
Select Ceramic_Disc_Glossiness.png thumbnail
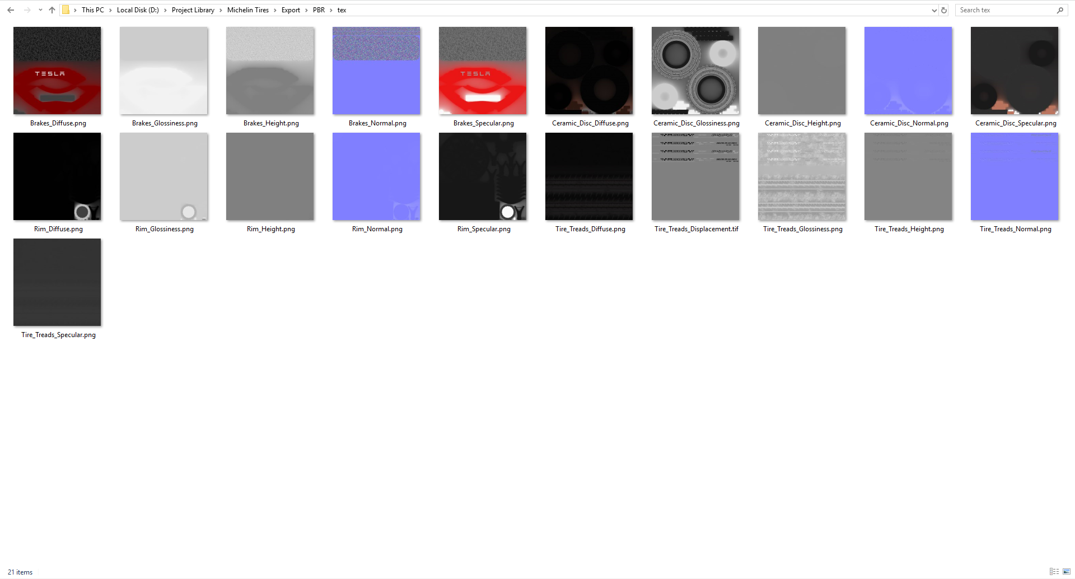click(695, 71)
